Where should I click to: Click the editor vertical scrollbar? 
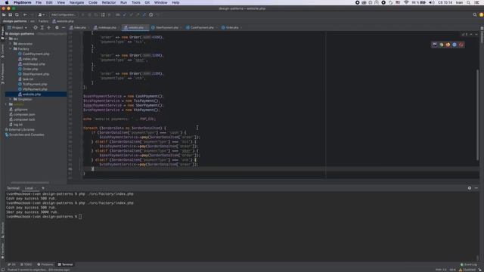point(477,114)
